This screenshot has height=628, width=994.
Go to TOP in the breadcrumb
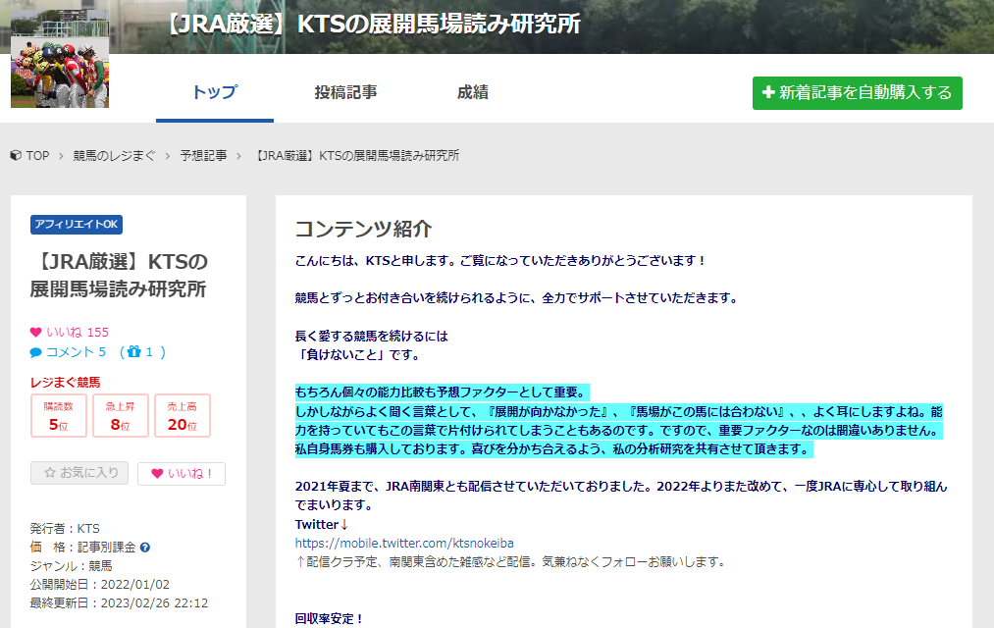37,156
